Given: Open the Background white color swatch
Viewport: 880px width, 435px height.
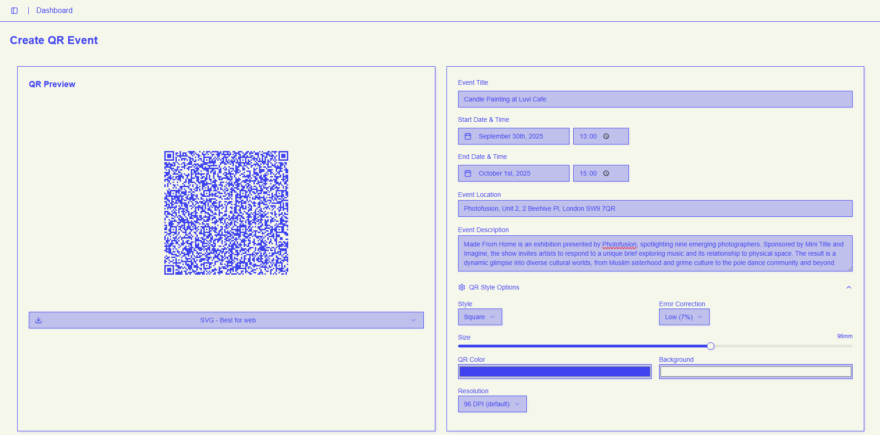Looking at the screenshot, I should point(756,372).
